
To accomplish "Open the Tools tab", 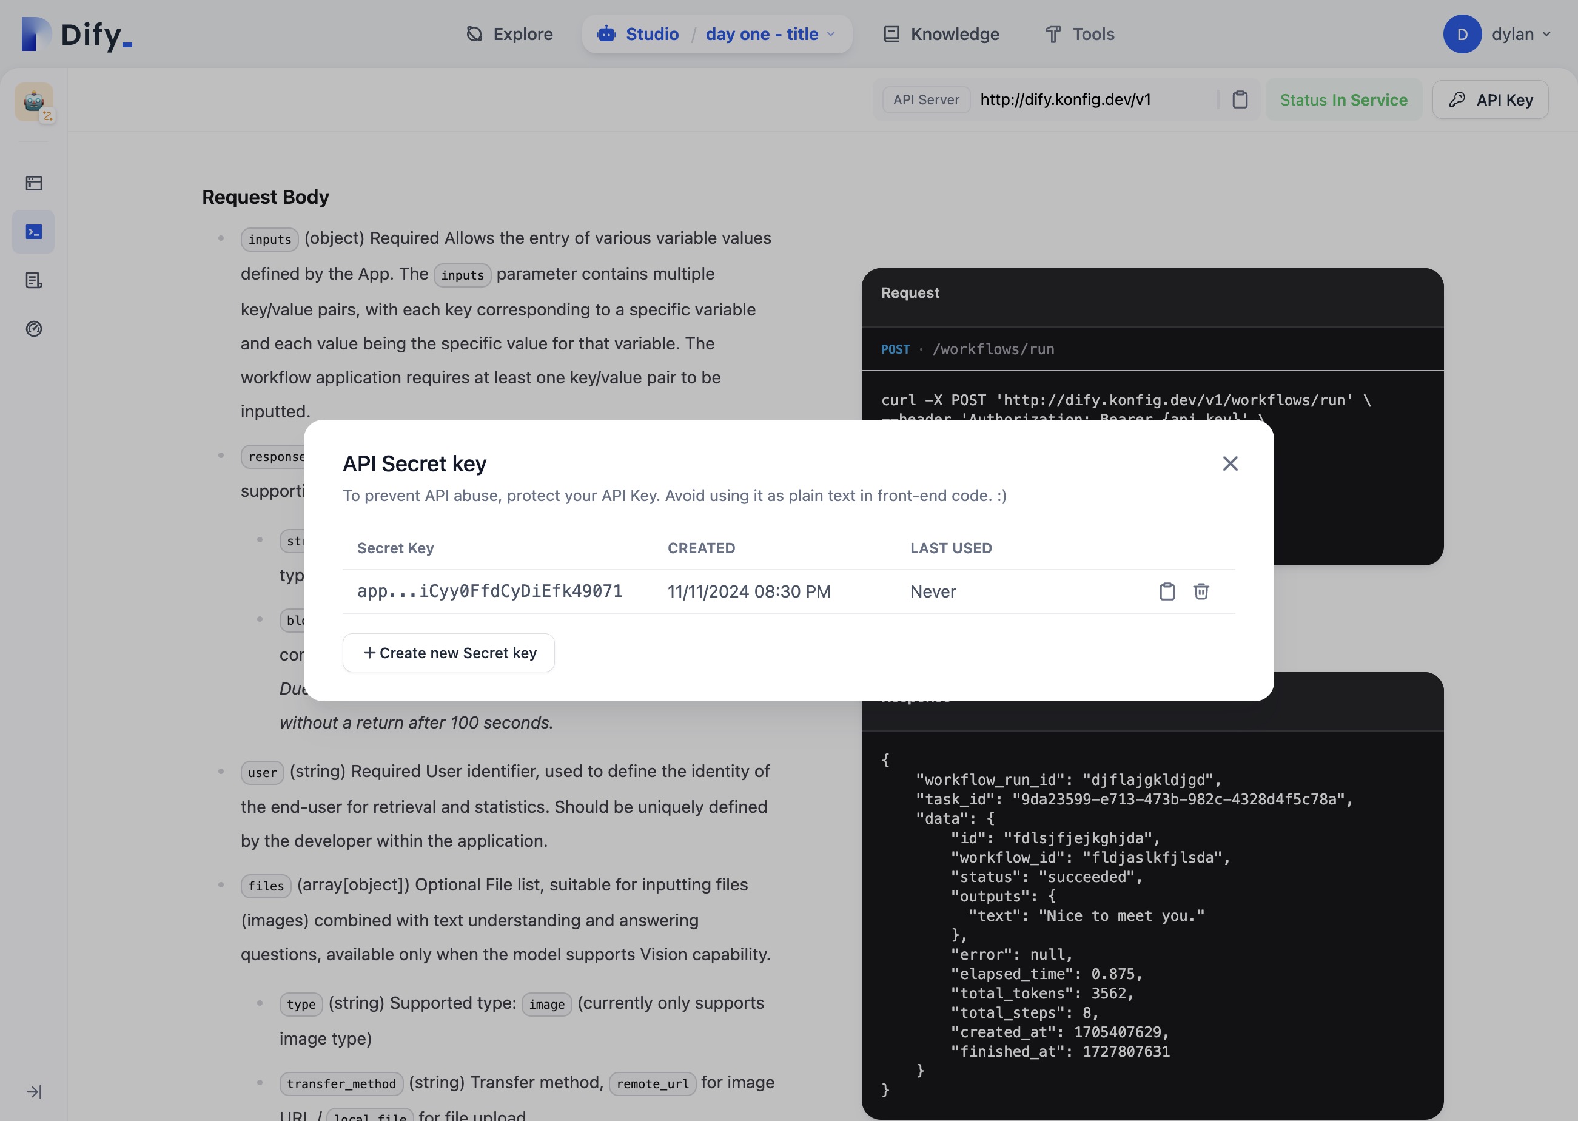I will click(1080, 34).
